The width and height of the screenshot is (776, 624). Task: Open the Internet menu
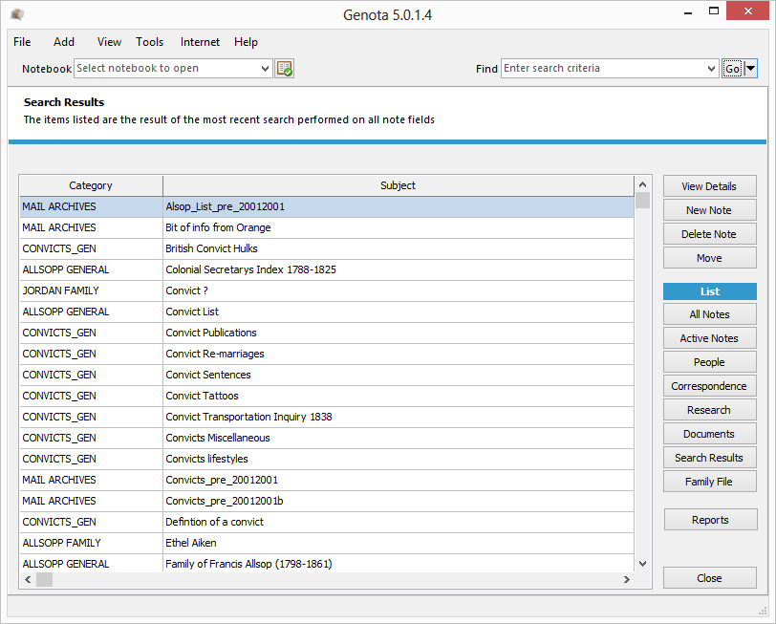click(200, 42)
